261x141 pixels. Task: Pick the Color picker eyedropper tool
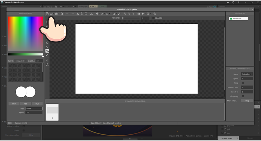[x=47, y=55]
